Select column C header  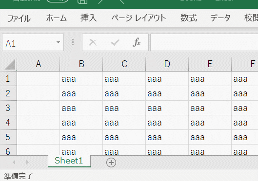point(124,64)
